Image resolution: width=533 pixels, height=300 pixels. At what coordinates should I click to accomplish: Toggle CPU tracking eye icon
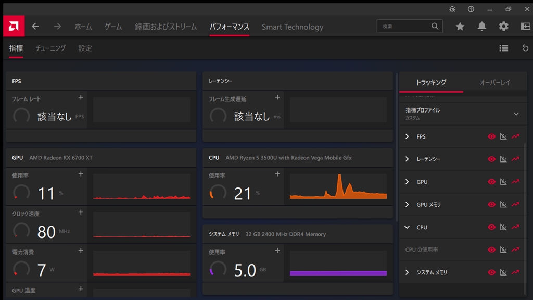(x=491, y=227)
